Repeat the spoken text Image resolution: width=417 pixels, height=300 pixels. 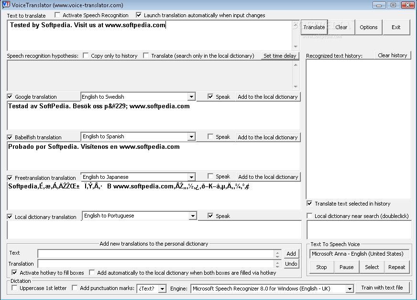click(397, 267)
